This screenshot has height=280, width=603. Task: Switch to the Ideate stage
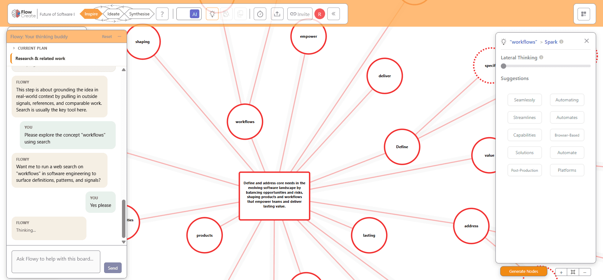click(x=113, y=14)
